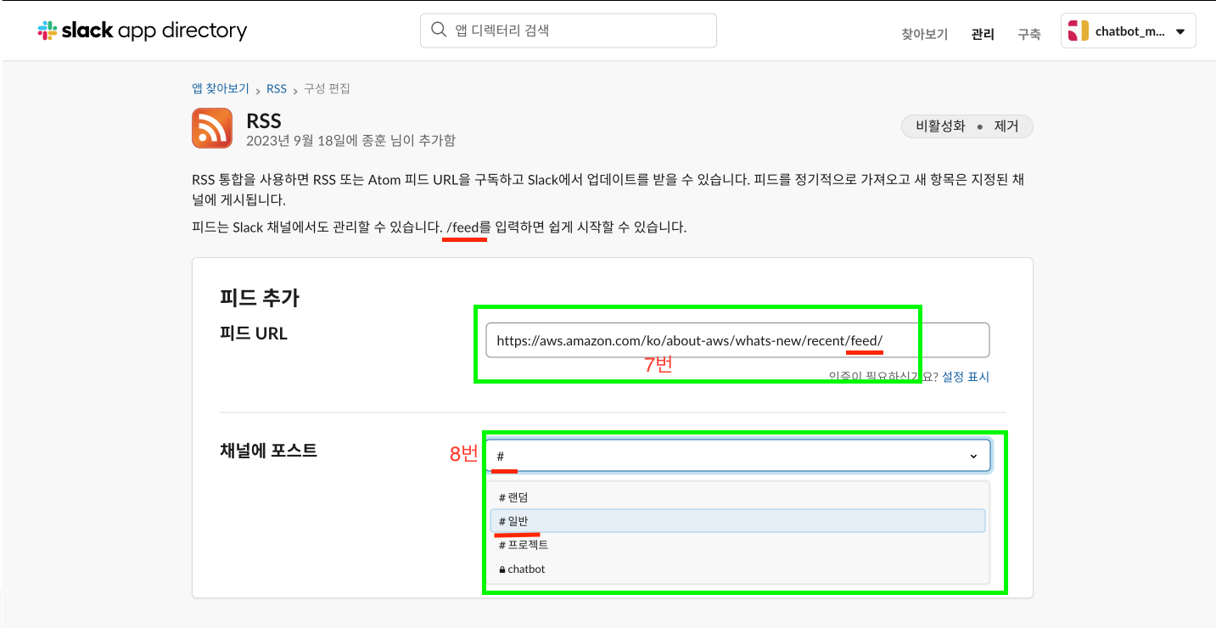
Task: Toggle the channel dropdown chevron arrow
Action: pos(973,457)
